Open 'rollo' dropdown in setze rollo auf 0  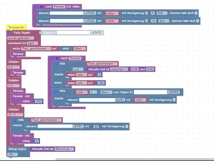[x=81, y=75]
